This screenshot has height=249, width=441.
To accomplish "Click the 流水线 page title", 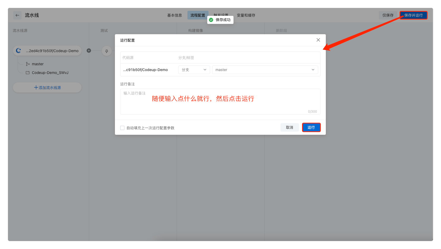I will [x=32, y=15].
